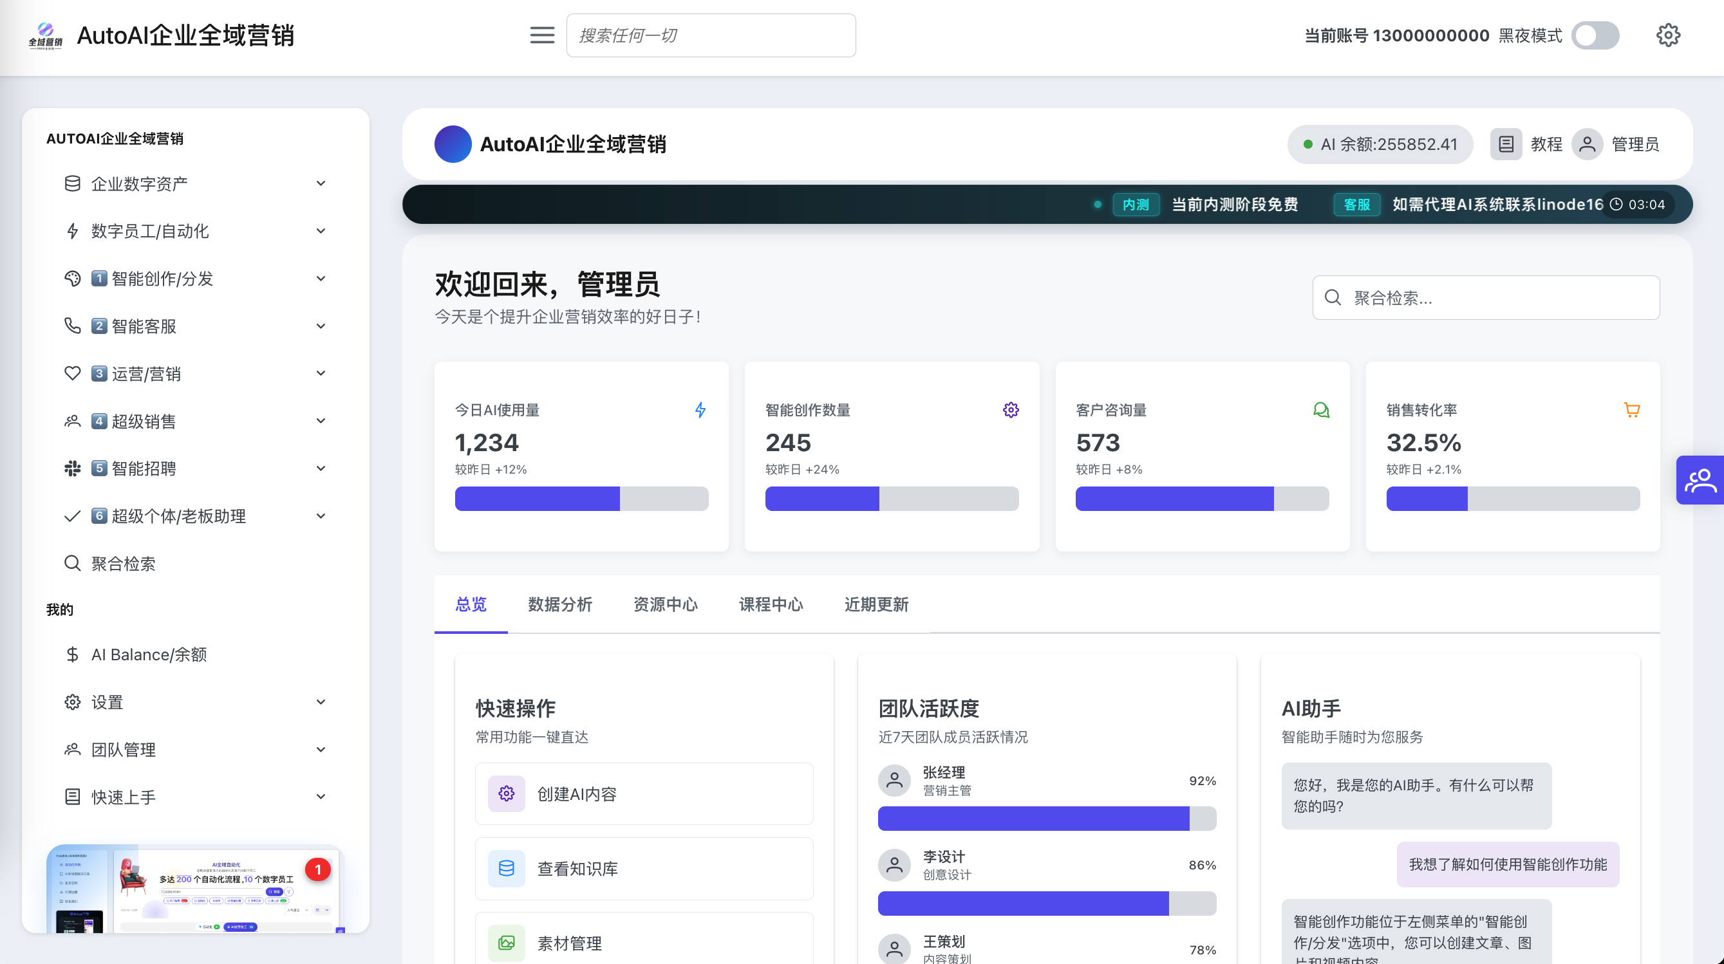1724x964 pixels.
Task: Click the 管理员 user avatar icon
Action: pos(1587,145)
